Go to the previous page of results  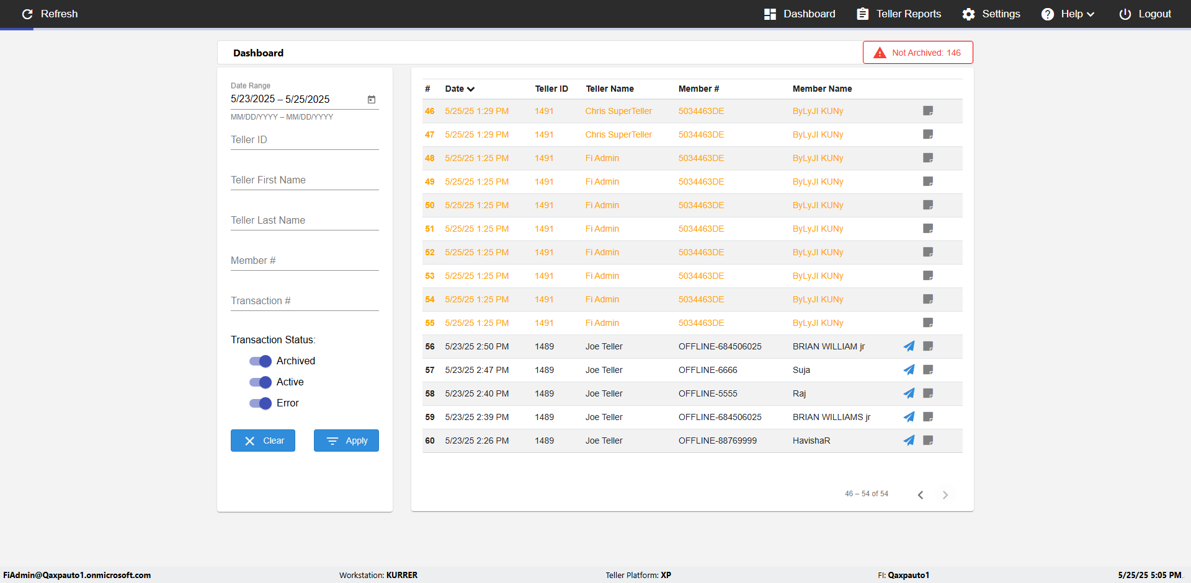pyautogui.click(x=921, y=494)
